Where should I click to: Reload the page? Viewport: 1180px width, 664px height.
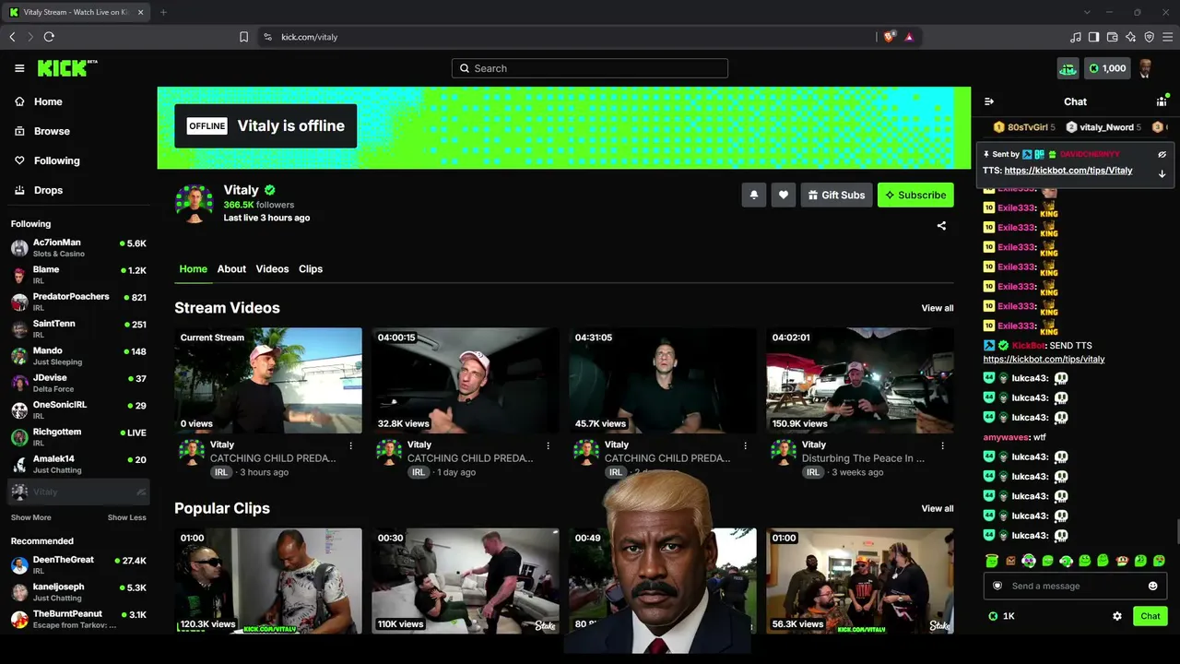tap(49, 37)
